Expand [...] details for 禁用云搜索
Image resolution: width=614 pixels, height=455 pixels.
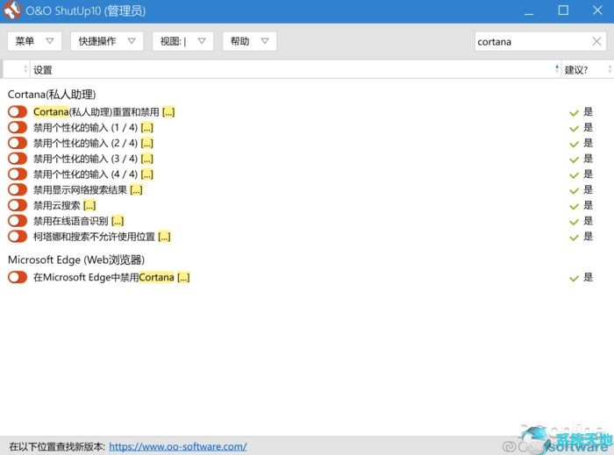coord(89,206)
